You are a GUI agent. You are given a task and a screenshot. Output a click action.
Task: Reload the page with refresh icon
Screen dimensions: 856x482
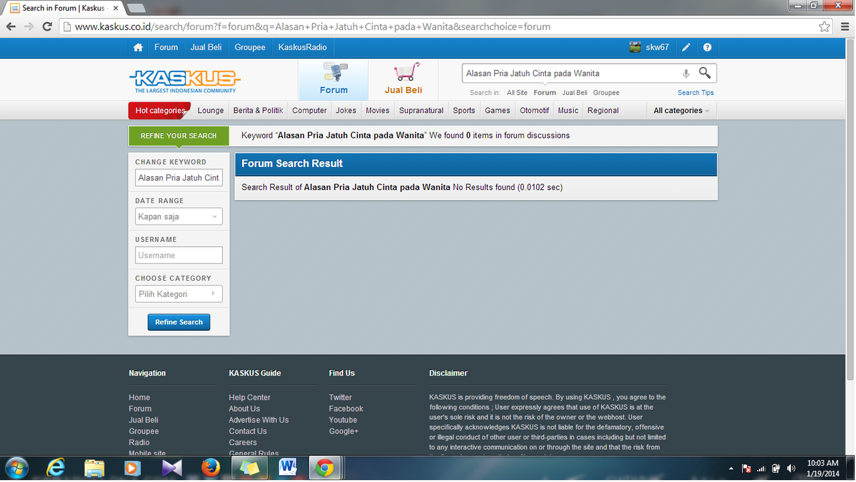point(47,27)
